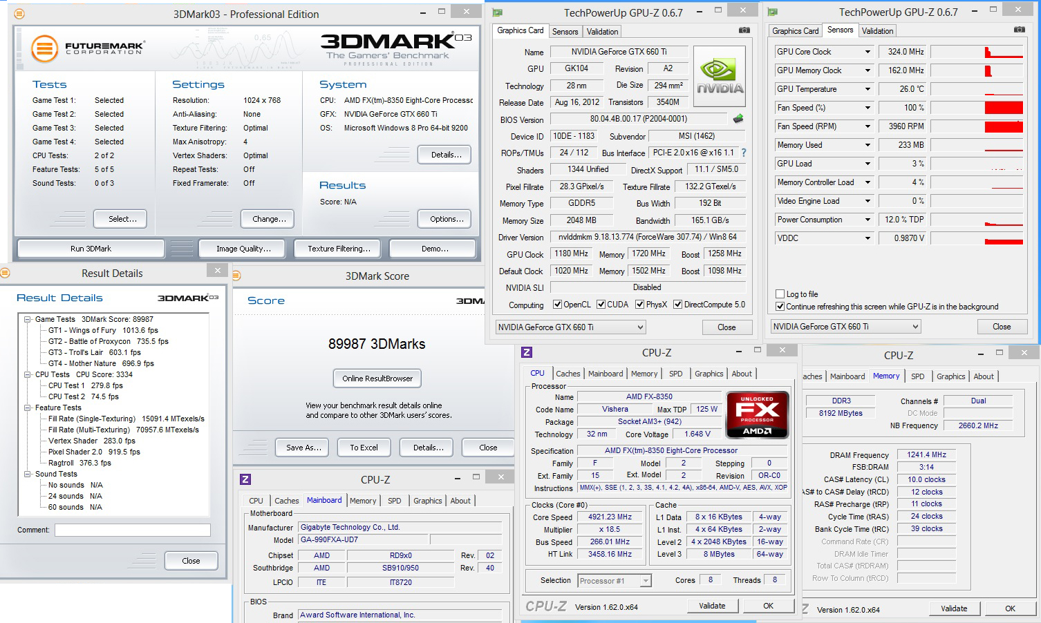Click the GPU-Z title icon of the Sensors window
The width and height of the screenshot is (1041, 623).
coord(772,12)
